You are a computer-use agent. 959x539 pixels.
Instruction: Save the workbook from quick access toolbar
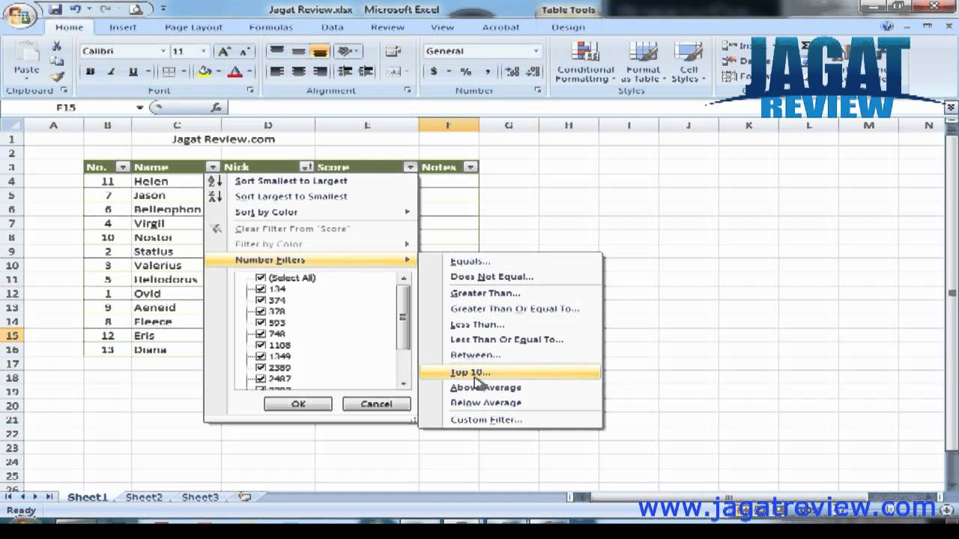(55, 10)
